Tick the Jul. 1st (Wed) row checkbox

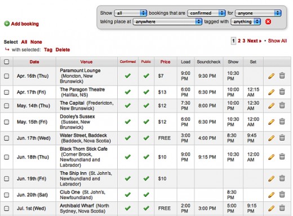(x=7, y=208)
